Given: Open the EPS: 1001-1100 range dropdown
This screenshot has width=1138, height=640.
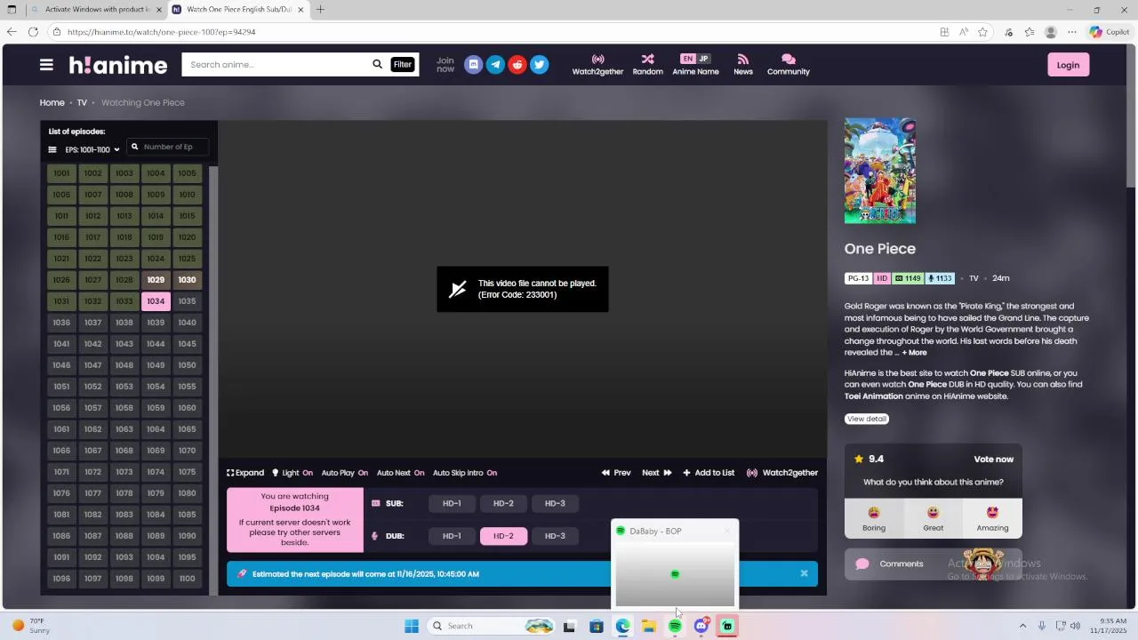Looking at the screenshot, I should tap(92, 149).
